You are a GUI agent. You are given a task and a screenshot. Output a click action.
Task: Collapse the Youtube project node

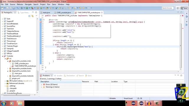click(x=2, y=56)
